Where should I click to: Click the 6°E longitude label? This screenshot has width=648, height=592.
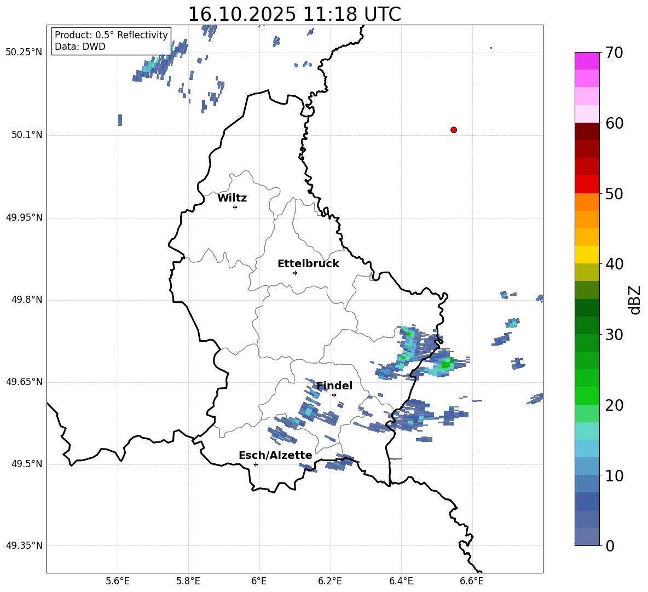pyautogui.click(x=259, y=581)
